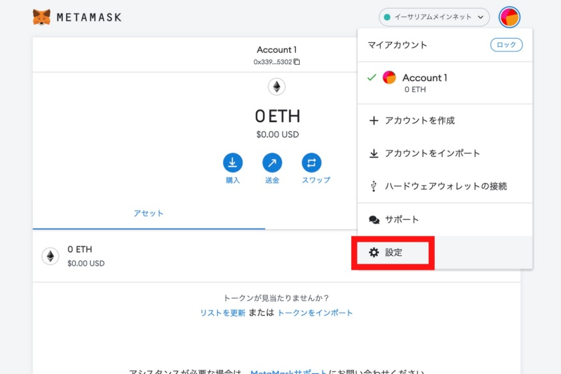The image size is (561, 374).
Task: Click the マイアカウント heading
Action: coord(397,45)
